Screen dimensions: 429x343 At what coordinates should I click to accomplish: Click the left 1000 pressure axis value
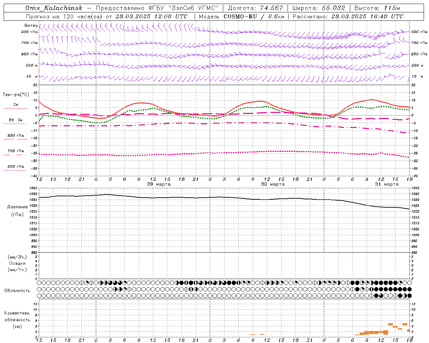click(33, 235)
